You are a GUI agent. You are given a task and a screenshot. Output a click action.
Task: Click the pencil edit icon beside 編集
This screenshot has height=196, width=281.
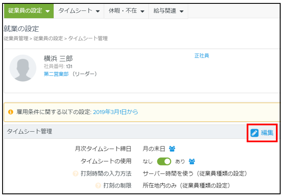point(254,133)
